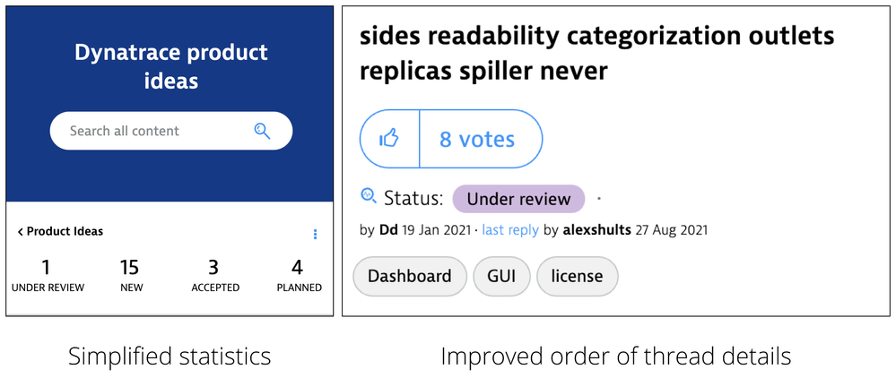Open the thread title heading
Image resolution: width=896 pixels, height=378 pixels.
pos(597,55)
